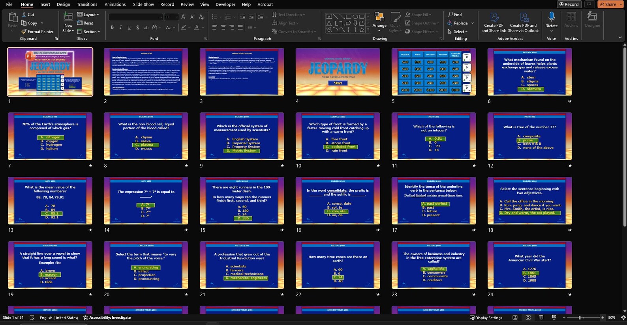Open the File menu
627x325 pixels.
point(9,4)
